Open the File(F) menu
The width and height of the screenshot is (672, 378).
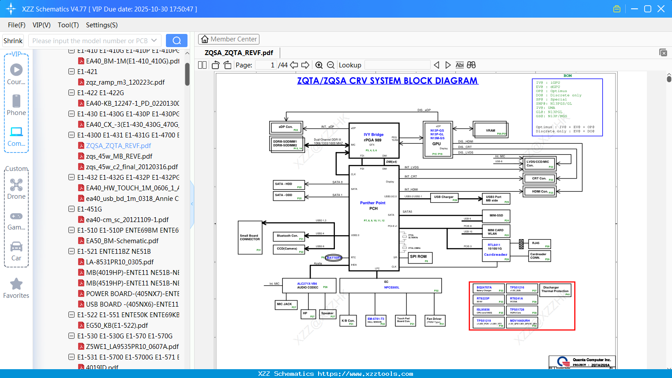[17, 25]
